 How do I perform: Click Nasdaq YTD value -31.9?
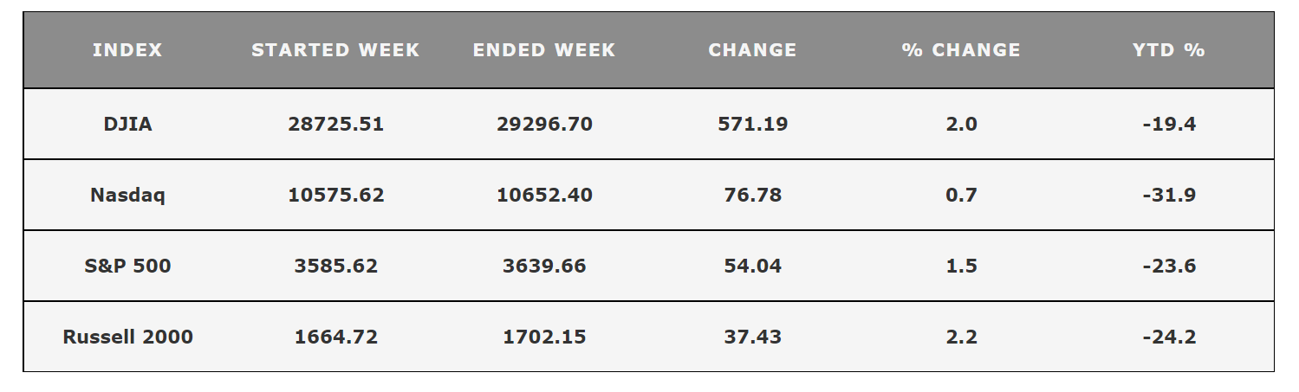click(x=1169, y=195)
